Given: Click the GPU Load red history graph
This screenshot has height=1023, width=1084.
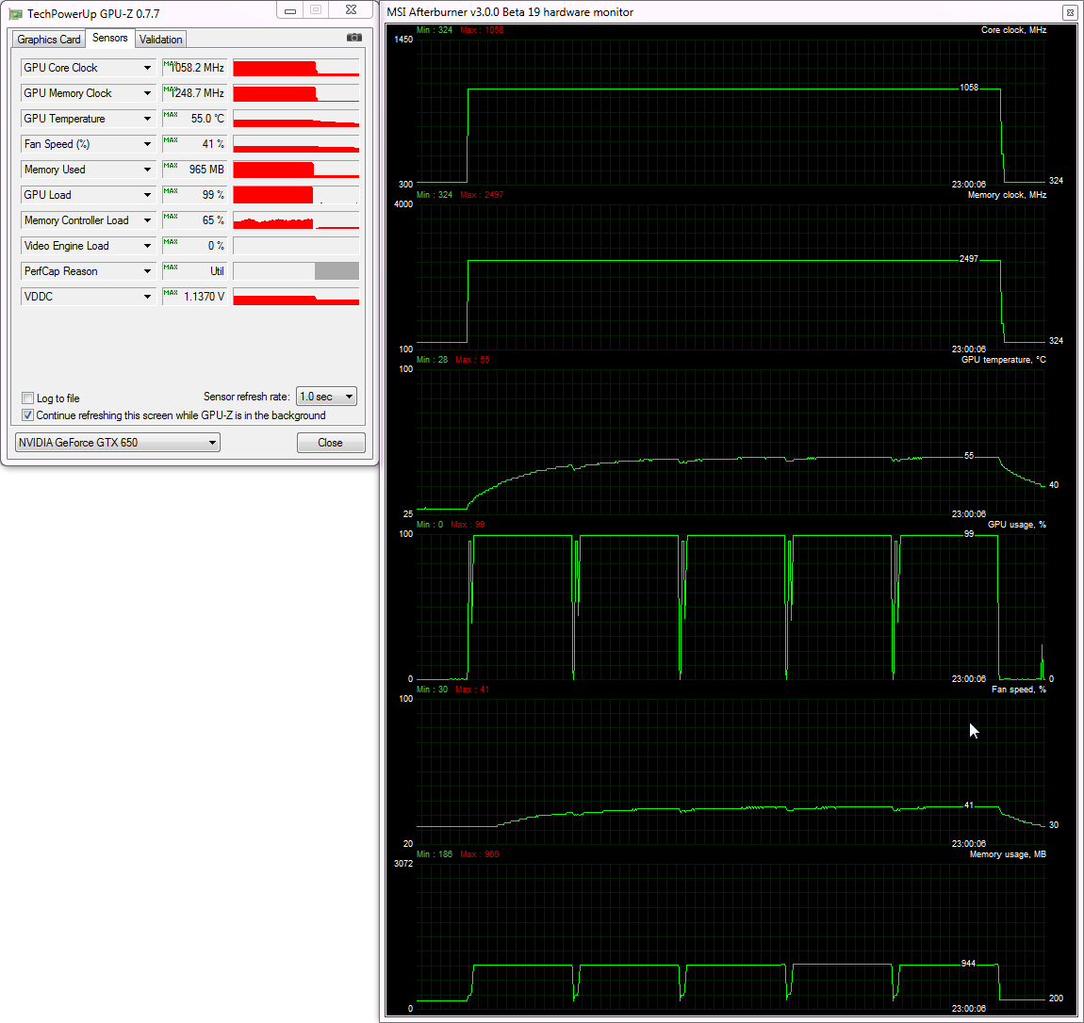Looking at the screenshot, I should tap(296, 195).
